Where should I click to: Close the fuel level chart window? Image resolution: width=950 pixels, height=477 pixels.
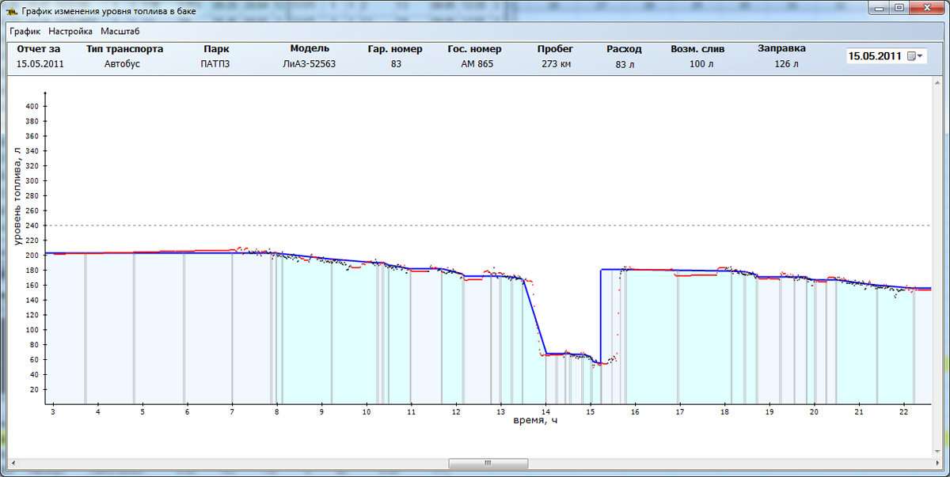(x=928, y=7)
